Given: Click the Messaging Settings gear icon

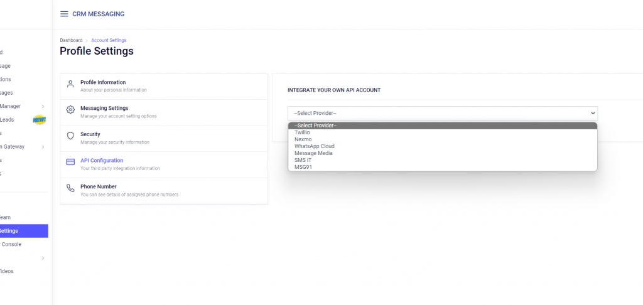Looking at the screenshot, I should click(x=70, y=110).
